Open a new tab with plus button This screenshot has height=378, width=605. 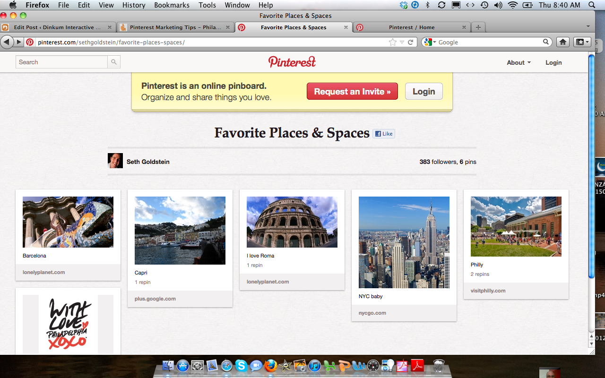(478, 27)
